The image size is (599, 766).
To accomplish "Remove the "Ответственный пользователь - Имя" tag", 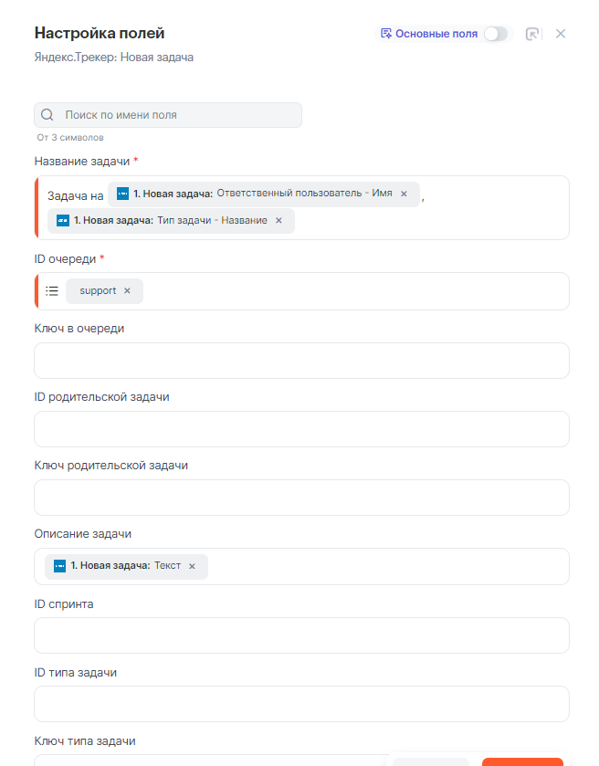I will click(x=404, y=194).
